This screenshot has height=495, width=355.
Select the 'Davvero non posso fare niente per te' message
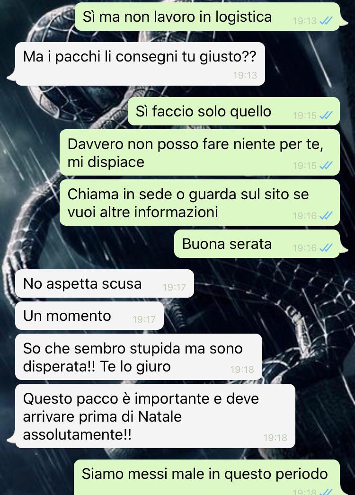(x=200, y=152)
